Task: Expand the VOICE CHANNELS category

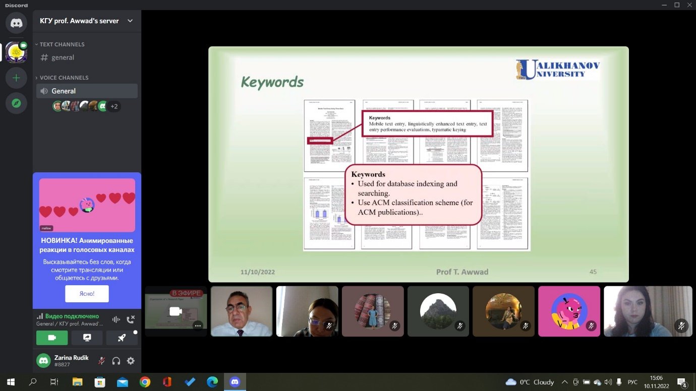Action: click(x=62, y=78)
